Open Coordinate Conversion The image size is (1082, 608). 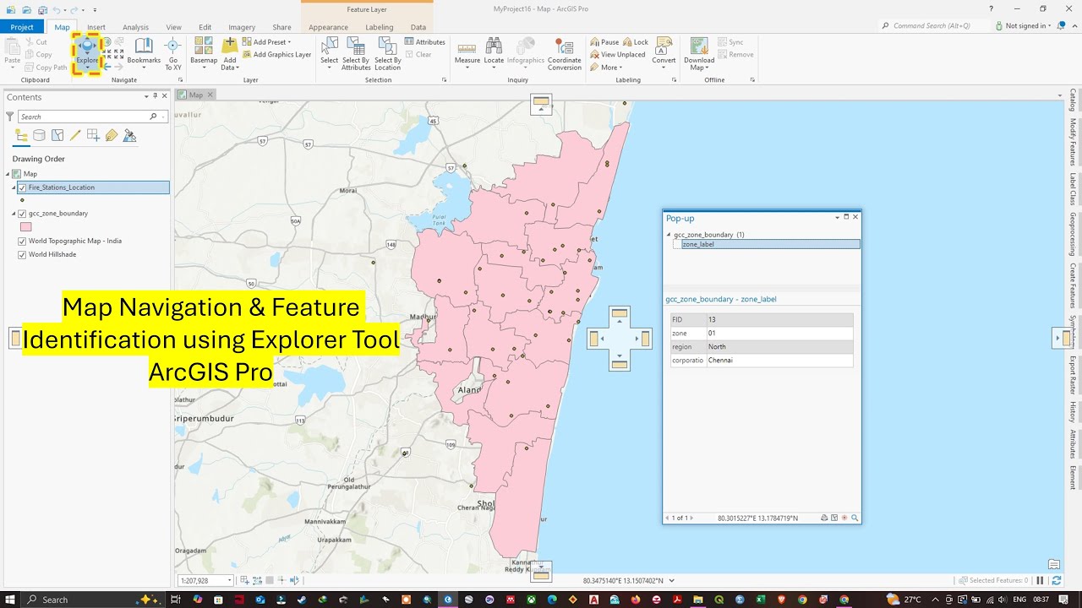click(564, 52)
